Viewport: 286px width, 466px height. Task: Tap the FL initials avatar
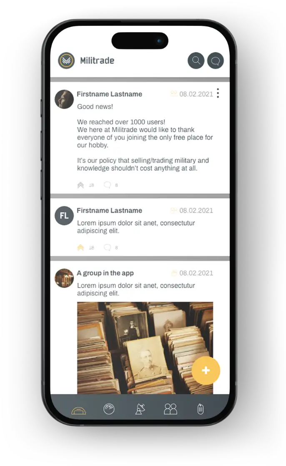[64, 215]
